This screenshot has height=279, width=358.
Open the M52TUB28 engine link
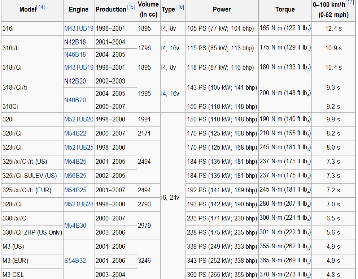point(79,204)
